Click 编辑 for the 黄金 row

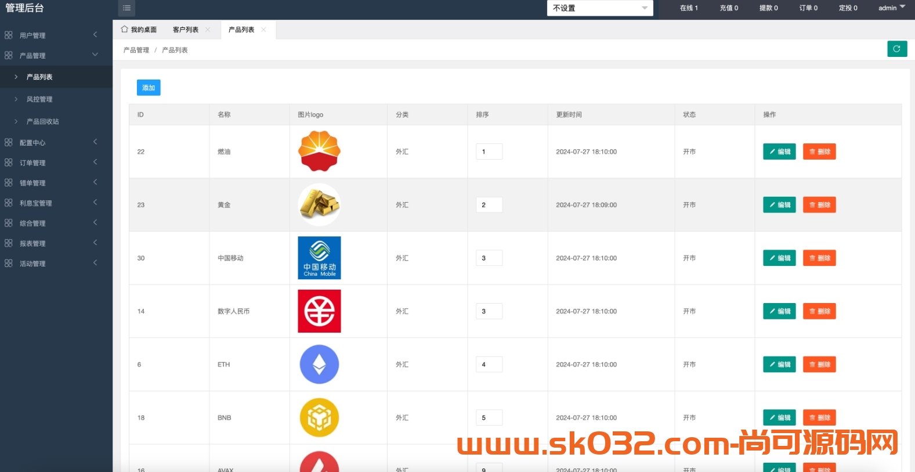779,205
